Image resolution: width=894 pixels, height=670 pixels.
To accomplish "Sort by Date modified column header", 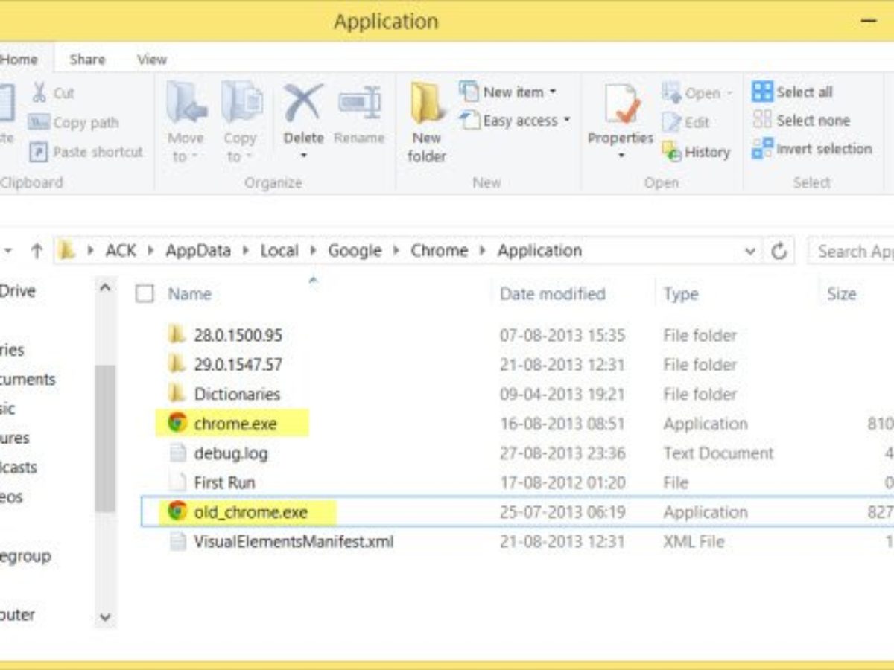I will 552,294.
